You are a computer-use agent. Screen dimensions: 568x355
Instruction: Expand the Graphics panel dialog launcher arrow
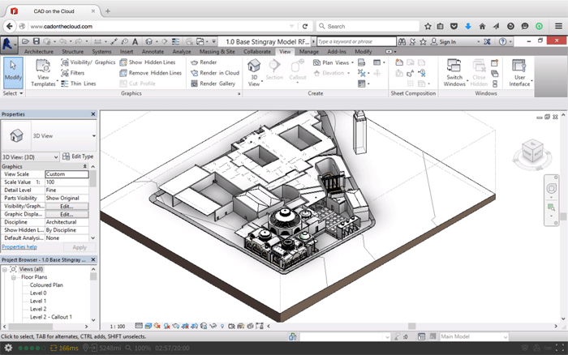239,94
